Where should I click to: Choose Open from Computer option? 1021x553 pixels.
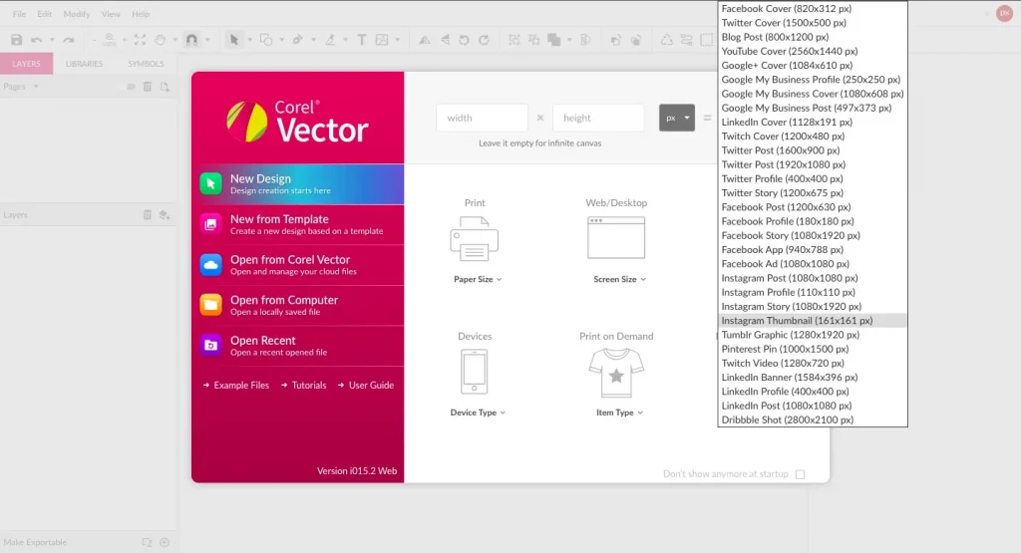(x=297, y=305)
